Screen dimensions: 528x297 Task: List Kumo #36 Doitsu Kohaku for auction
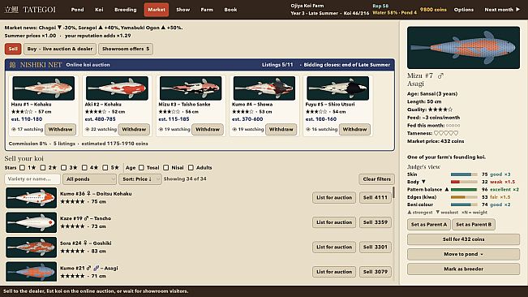[x=334, y=198]
